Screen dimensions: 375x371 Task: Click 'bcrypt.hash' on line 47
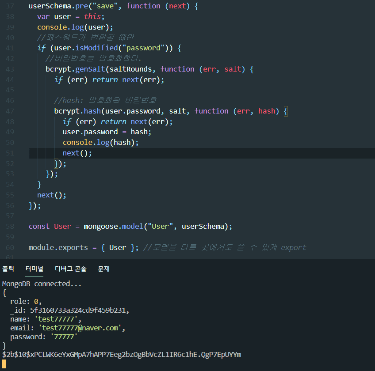coord(77,111)
